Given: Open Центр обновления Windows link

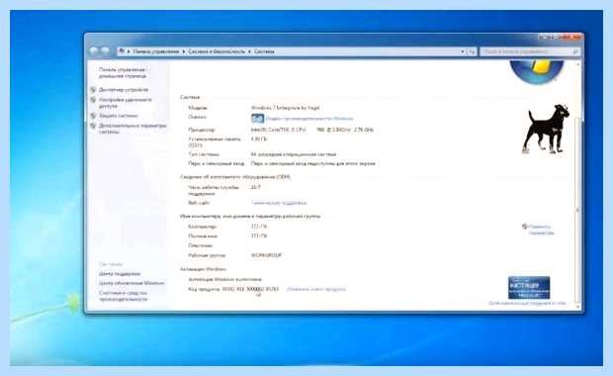Looking at the screenshot, I should (131, 283).
